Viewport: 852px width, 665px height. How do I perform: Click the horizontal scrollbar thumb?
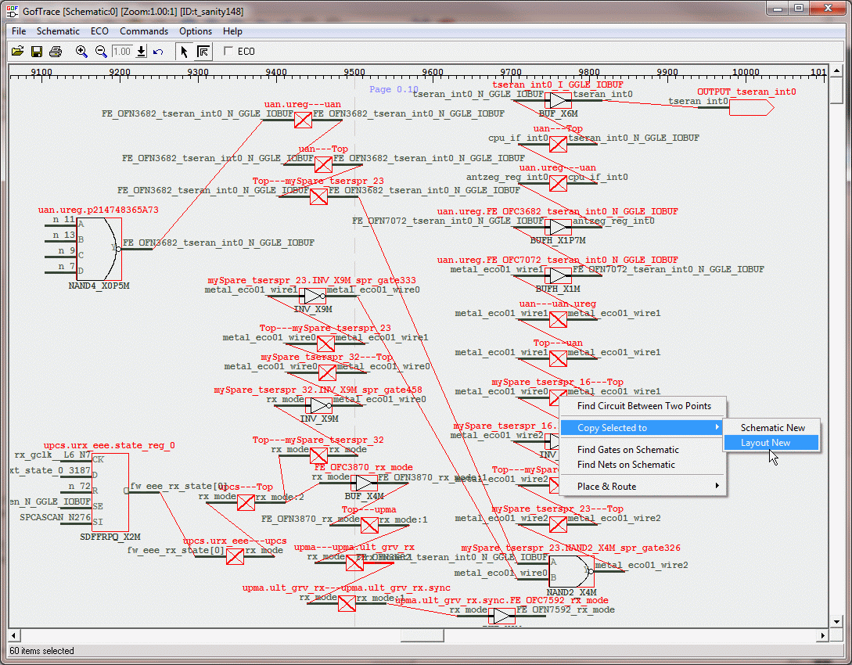point(422,635)
